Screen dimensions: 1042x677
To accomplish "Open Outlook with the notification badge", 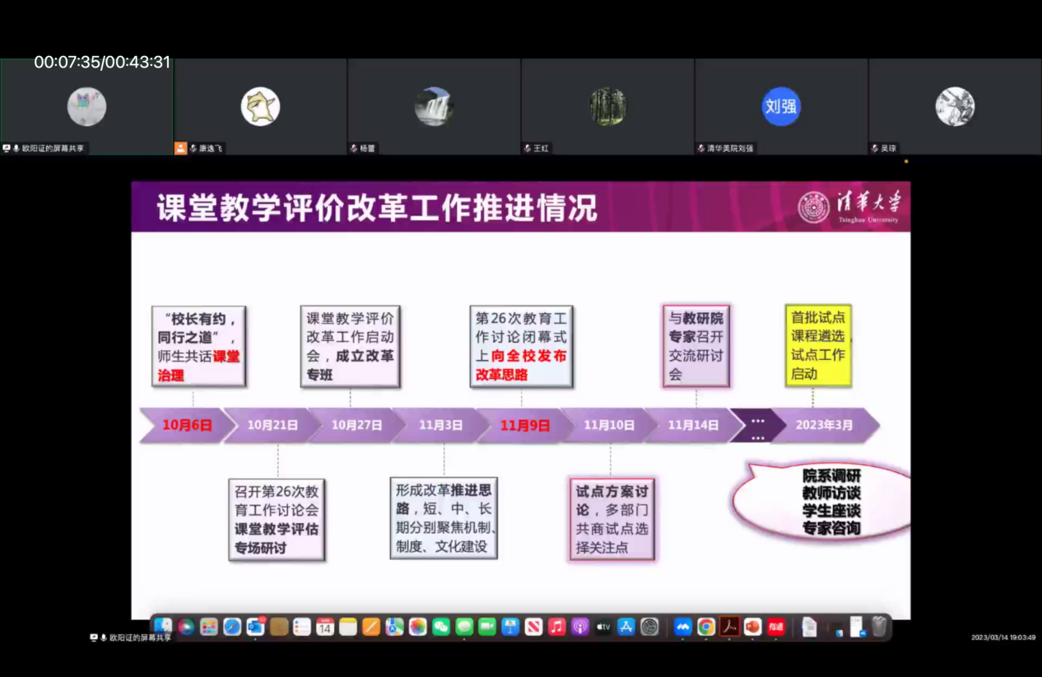I will 255,628.
